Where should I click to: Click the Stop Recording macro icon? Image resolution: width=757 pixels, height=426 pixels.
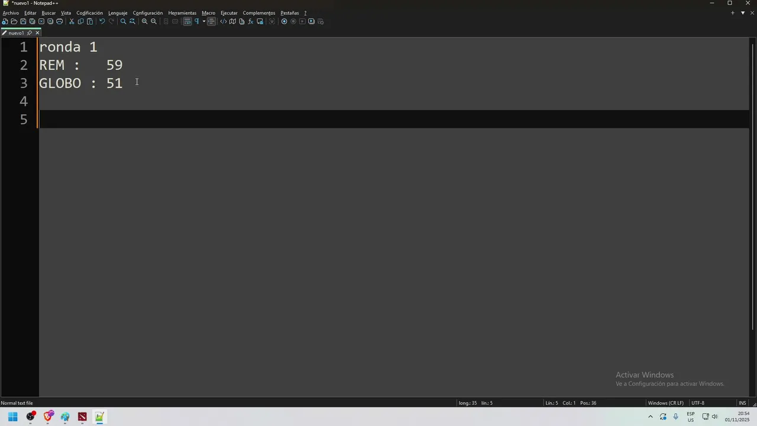pos(293,21)
